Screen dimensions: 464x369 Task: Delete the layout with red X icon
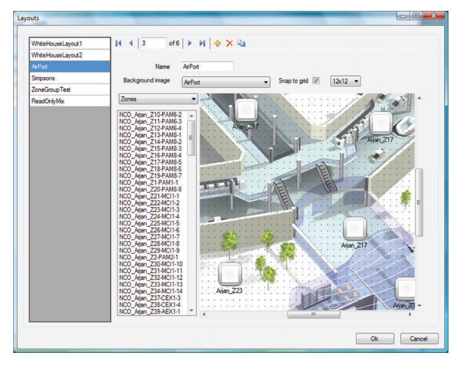[229, 43]
